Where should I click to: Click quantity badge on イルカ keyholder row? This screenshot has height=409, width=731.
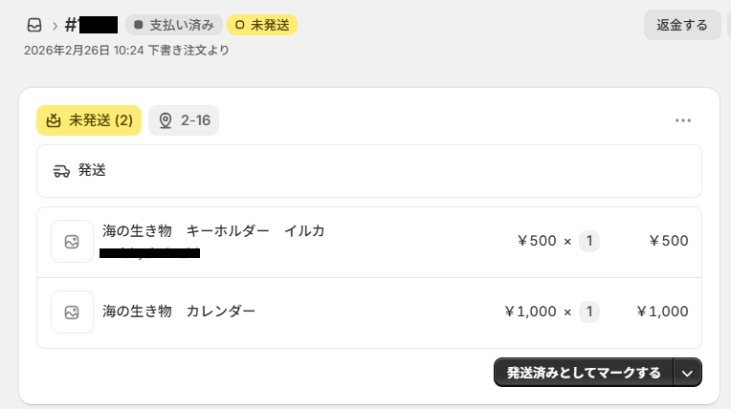point(589,241)
